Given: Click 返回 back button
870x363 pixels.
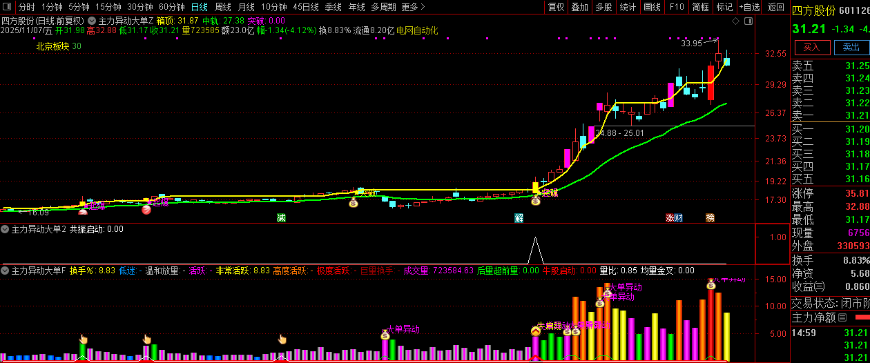Looking at the screenshot, I should pyautogui.click(x=776, y=7).
